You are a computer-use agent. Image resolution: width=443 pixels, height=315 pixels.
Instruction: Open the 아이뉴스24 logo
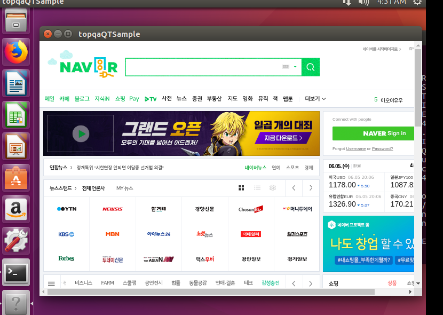(159, 234)
